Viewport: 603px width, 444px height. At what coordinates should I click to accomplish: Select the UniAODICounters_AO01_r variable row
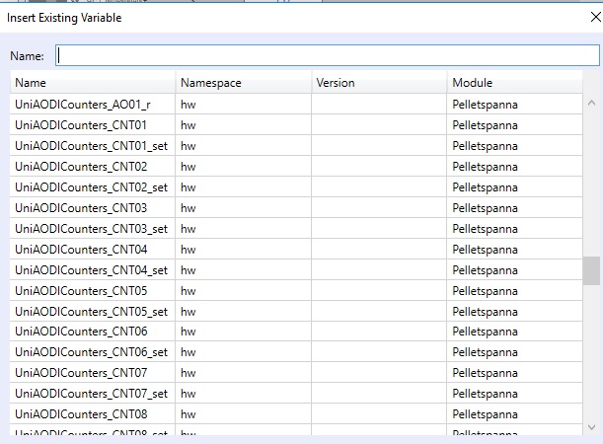[x=83, y=105]
